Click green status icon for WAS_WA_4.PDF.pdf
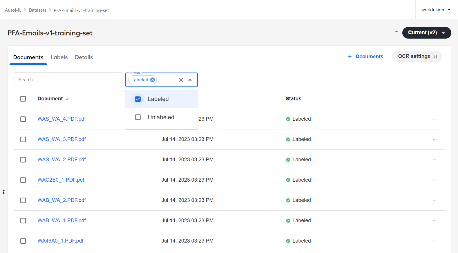 pyautogui.click(x=288, y=119)
